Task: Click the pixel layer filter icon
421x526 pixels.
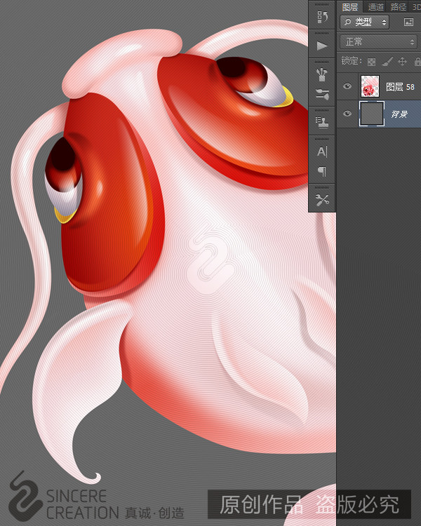Action: (x=408, y=22)
